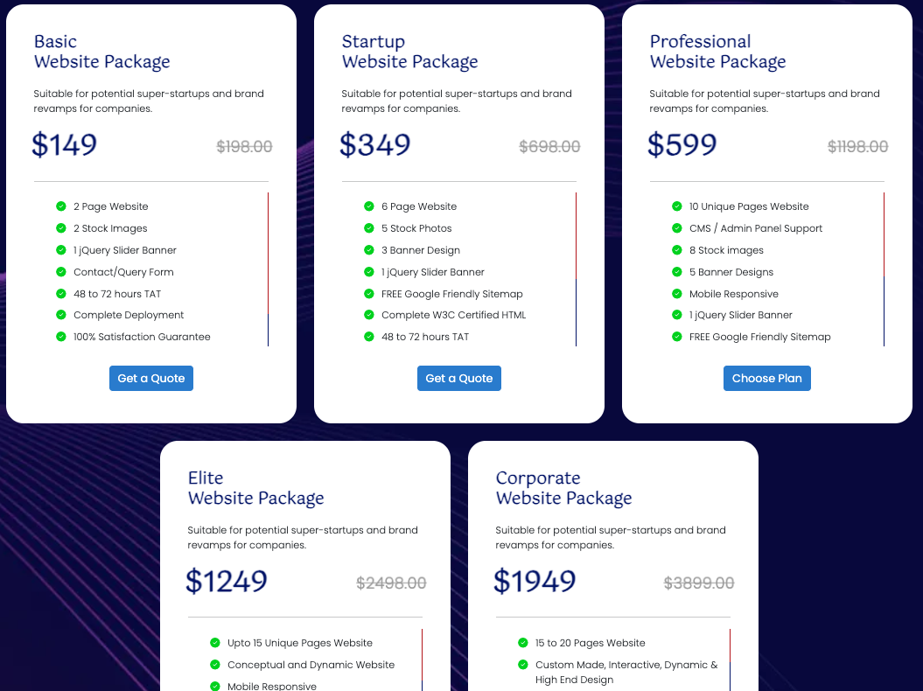The height and width of the screenshot is (691, 923).
Task: Click the check icon next to FREE Google Friendly Sitemap in Startup
Action: tap(369, 293)
